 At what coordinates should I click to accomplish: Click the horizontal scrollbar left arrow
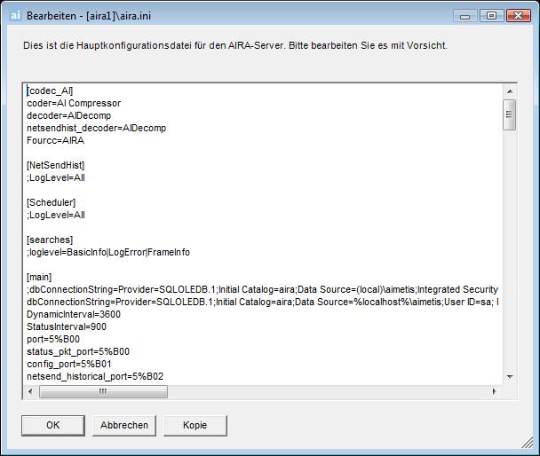(x=30, y=391)
